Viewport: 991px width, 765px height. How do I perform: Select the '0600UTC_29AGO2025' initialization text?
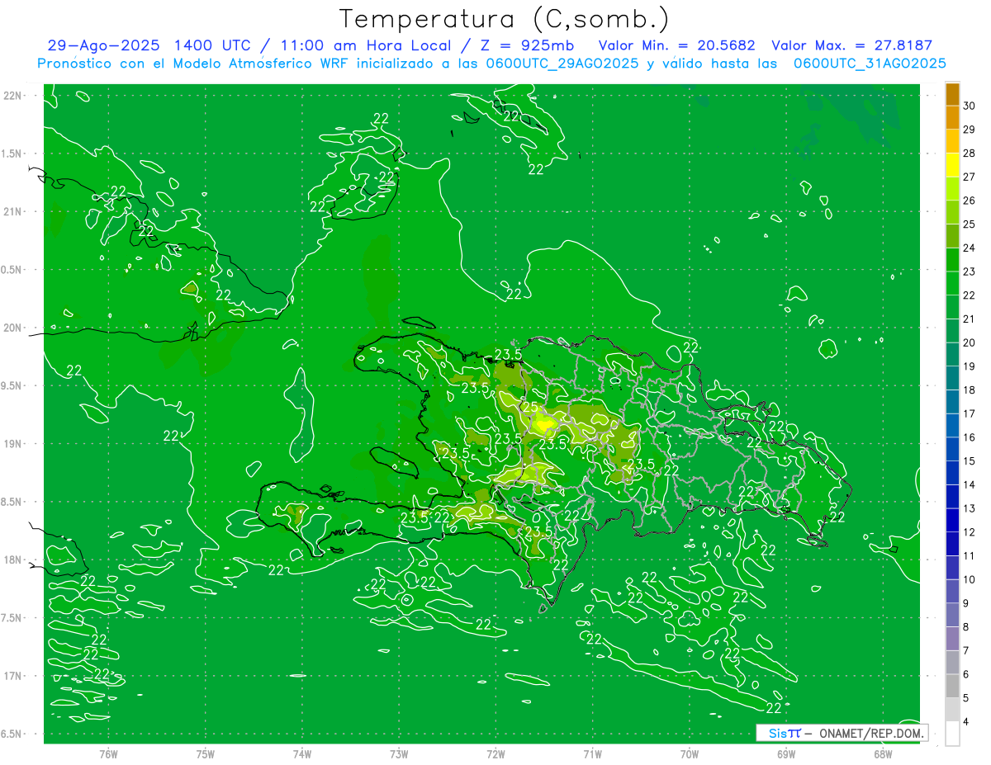click(x=562, y=64)
